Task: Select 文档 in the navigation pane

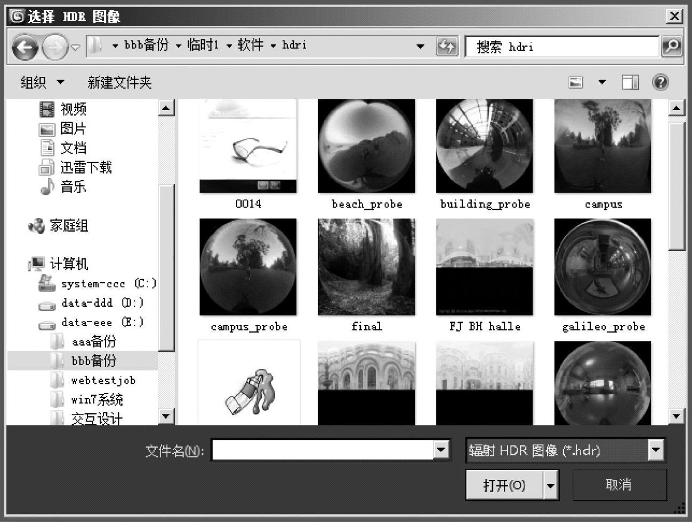Action: [63, 148]
